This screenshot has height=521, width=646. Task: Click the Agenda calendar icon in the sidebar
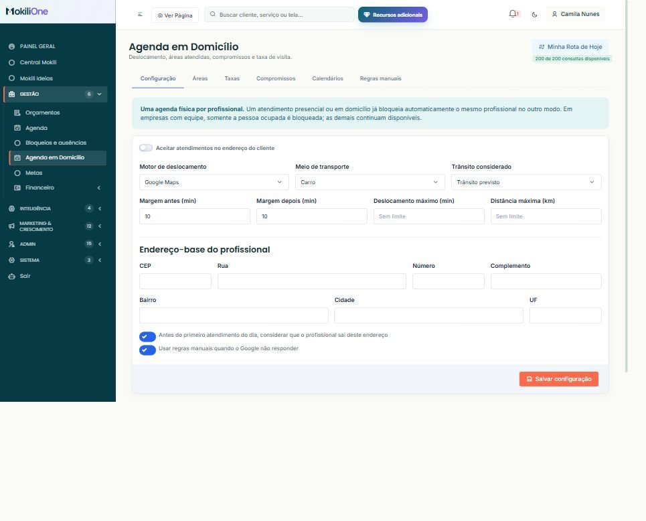[x=17, y=128]
